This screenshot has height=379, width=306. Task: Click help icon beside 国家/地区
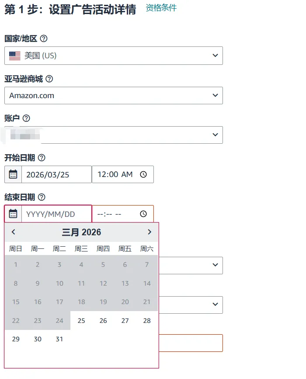(x=43, y=39)
